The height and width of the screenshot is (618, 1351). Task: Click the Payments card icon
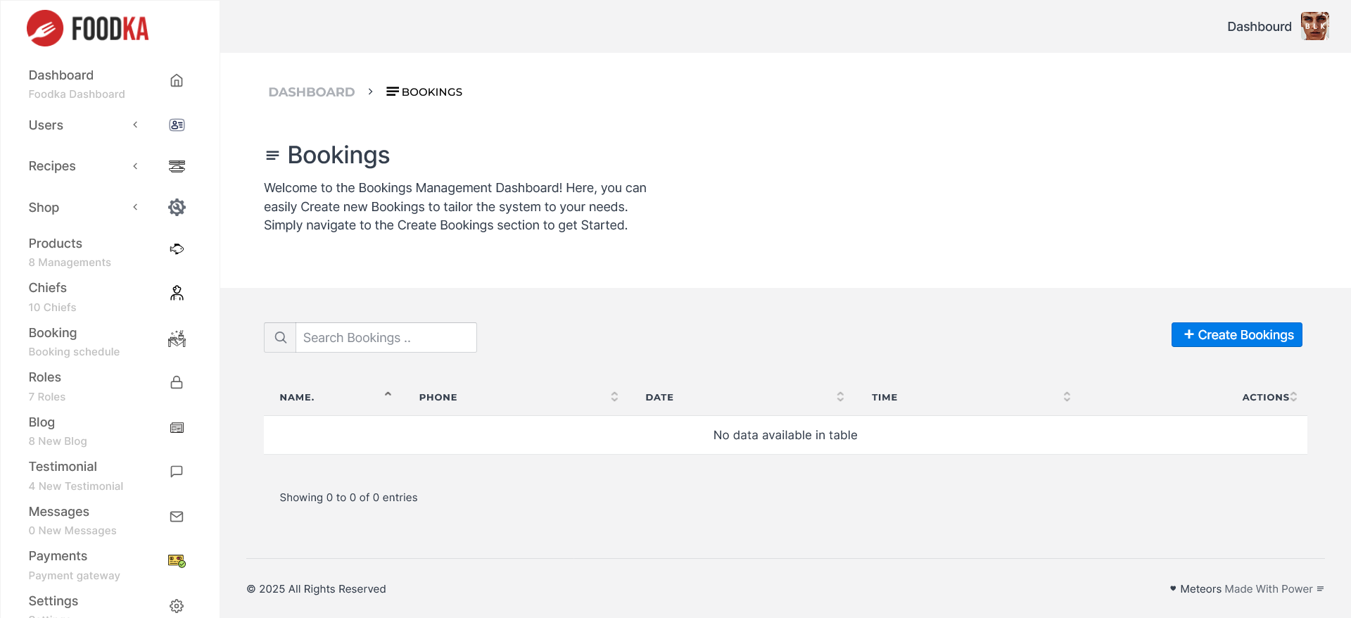tap(177, 561)
